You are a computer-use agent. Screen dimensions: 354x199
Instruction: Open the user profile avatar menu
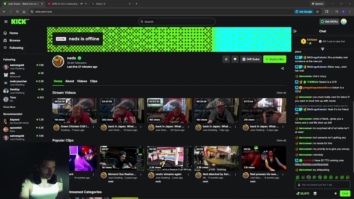click(344, 22)
